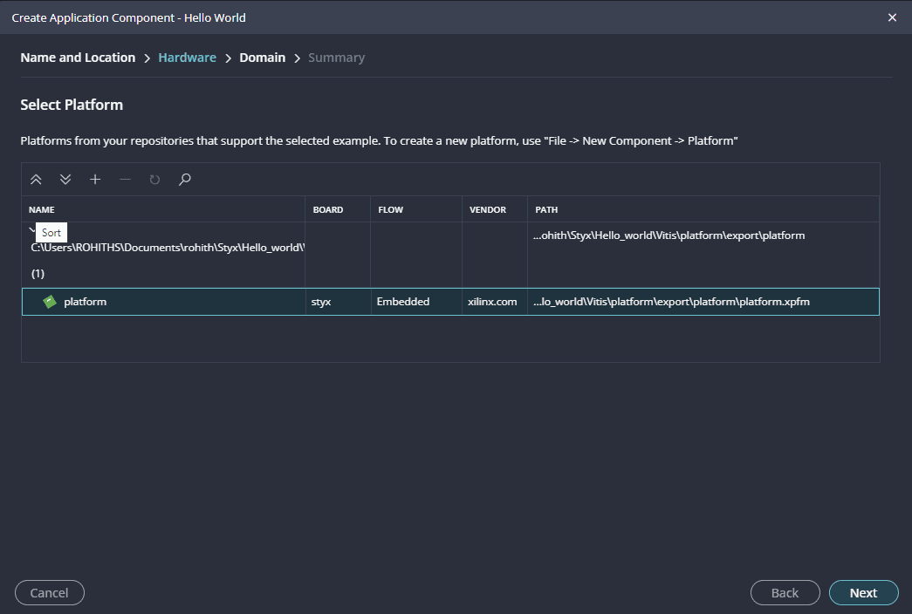Viewport: 912px width, 614px height.
Task: Proceed with the Next button
Action: point(863,593)
